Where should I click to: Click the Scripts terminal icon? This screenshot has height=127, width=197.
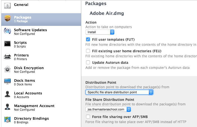[x=7, y=44]
